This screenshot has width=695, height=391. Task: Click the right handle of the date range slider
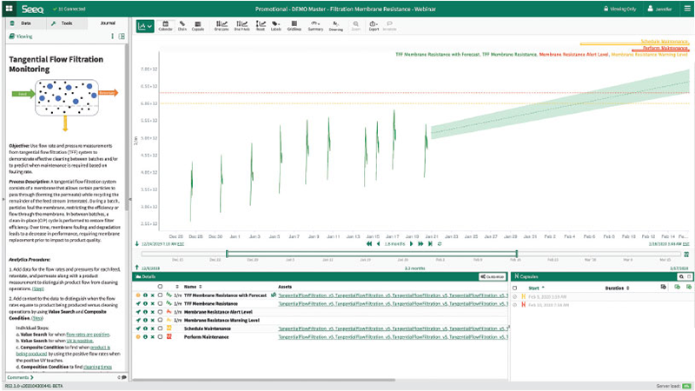(x=516, y=254)
